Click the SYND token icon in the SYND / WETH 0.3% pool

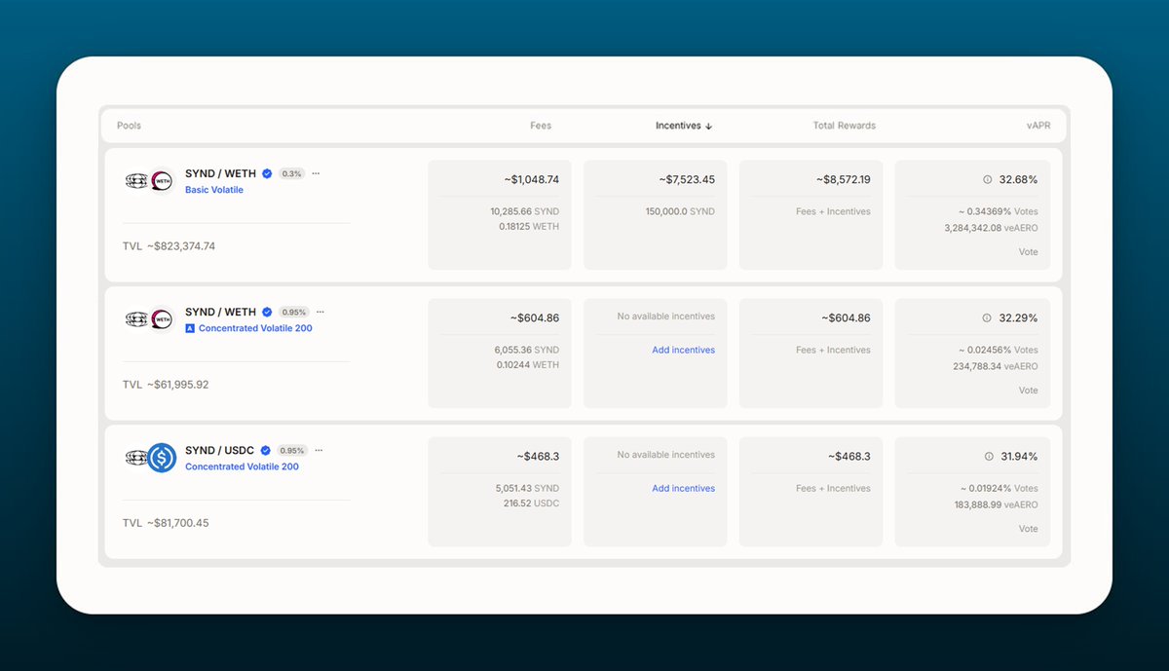[x=136, y=181]
